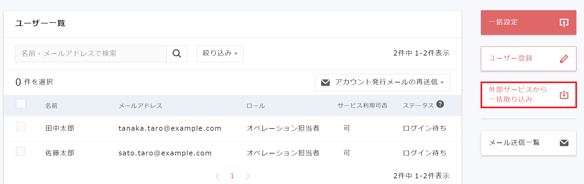Open the 絞り込み filter dropdown

(x=220, y=53)
